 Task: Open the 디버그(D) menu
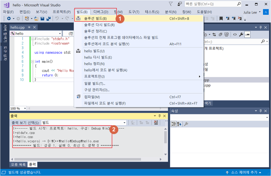point(101,12)
